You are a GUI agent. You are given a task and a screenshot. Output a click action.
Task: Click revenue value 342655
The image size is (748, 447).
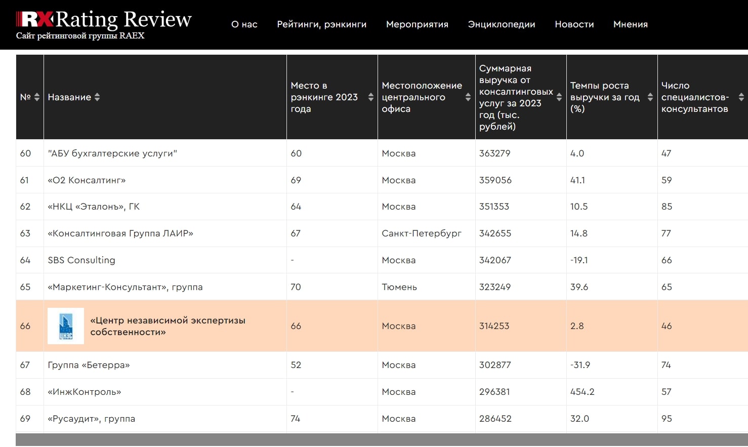495,233
